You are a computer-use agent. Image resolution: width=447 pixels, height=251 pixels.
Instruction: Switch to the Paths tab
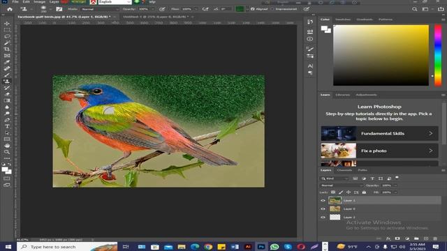point(362,170)
